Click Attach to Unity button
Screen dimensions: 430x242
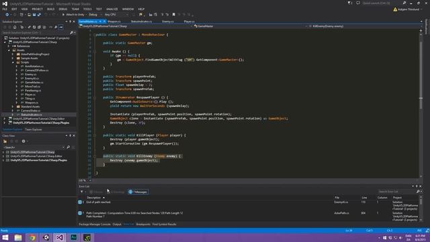[x=73, y=15]
